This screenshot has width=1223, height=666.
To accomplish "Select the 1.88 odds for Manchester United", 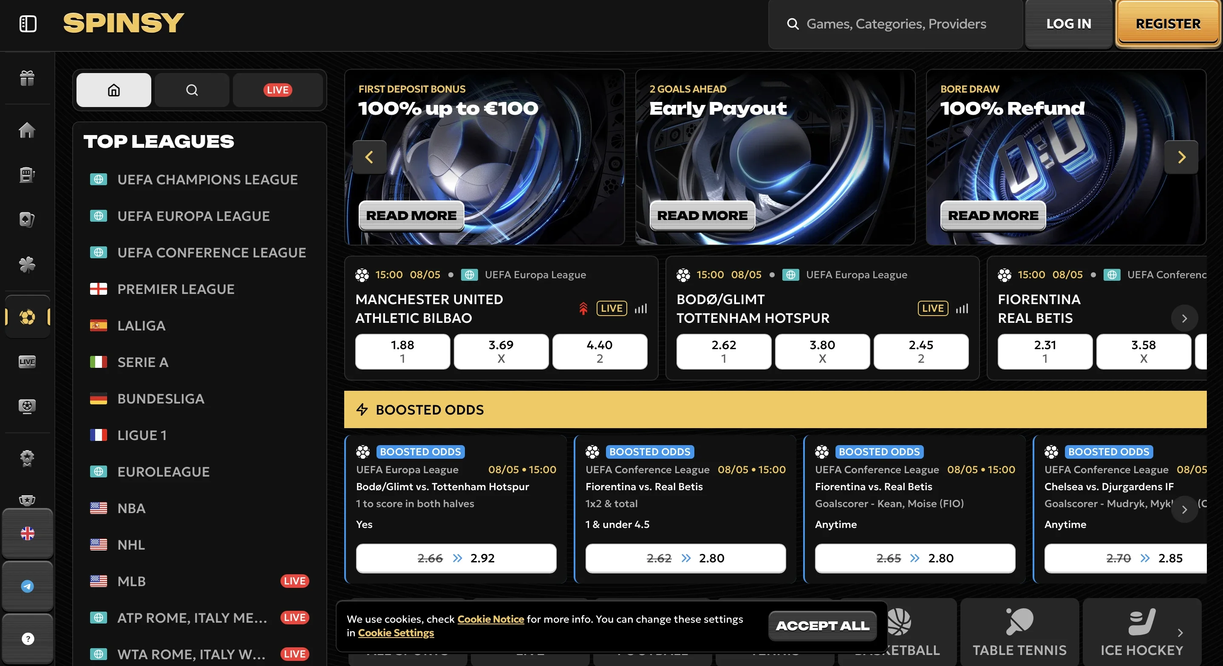I will [402, 351].
